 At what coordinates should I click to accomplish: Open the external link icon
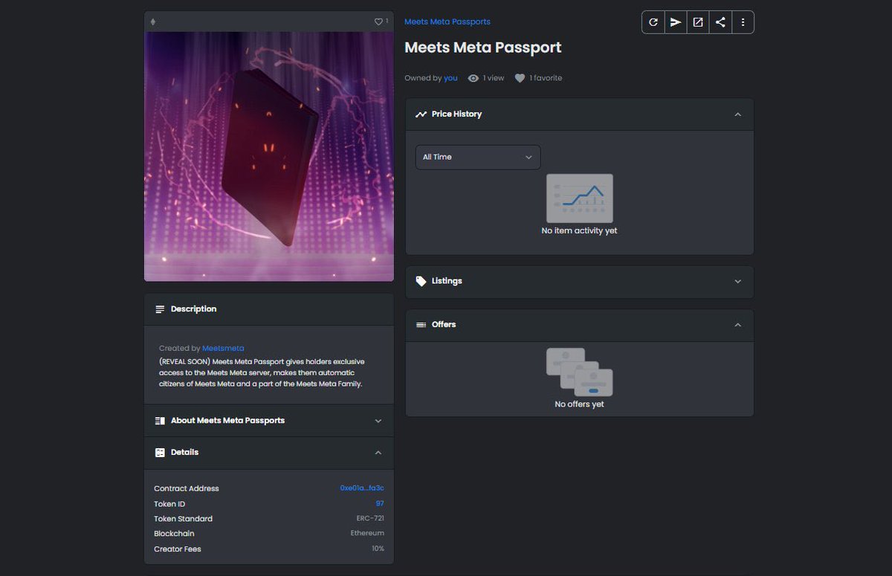pos(698,22)
